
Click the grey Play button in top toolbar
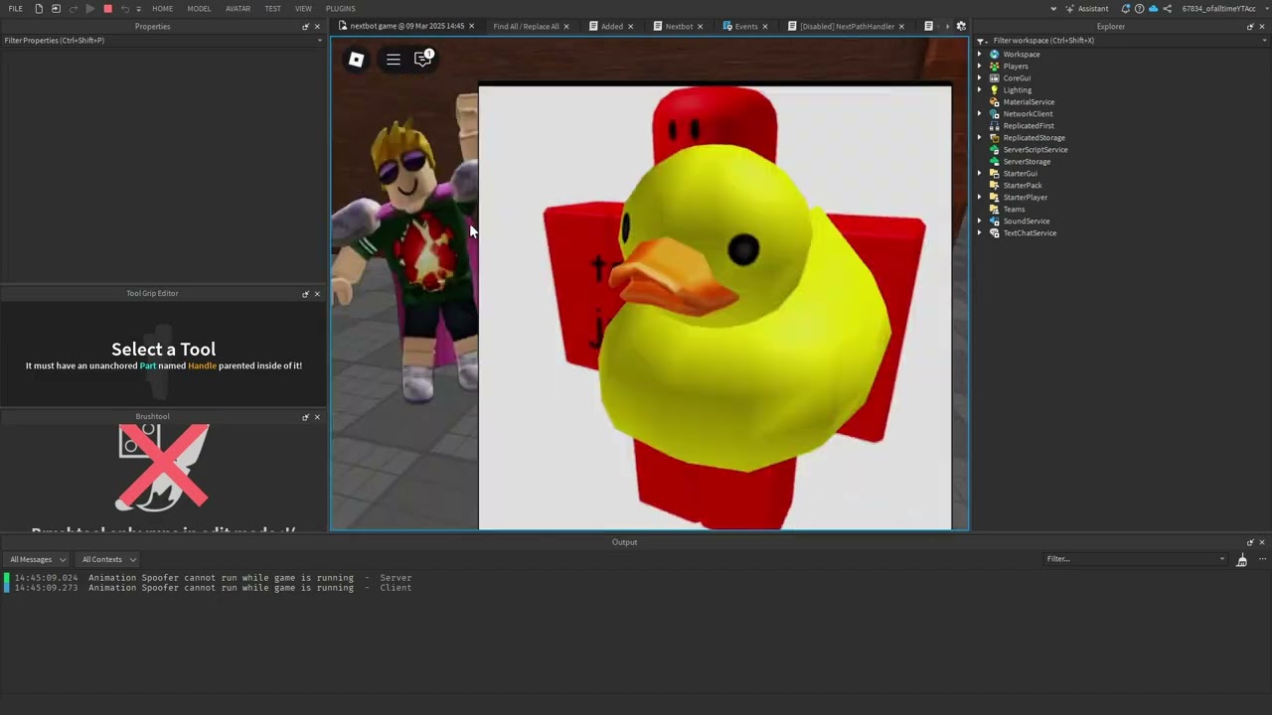[89, 9]
